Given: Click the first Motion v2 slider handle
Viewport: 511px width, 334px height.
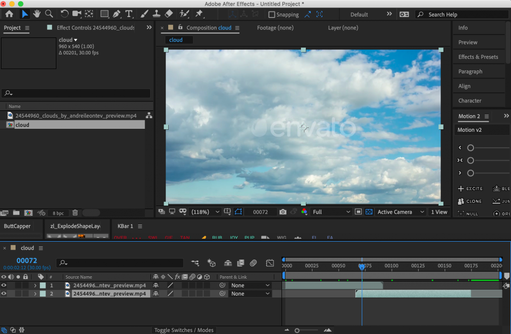Looking at the screenshot, I should (471, 148).
